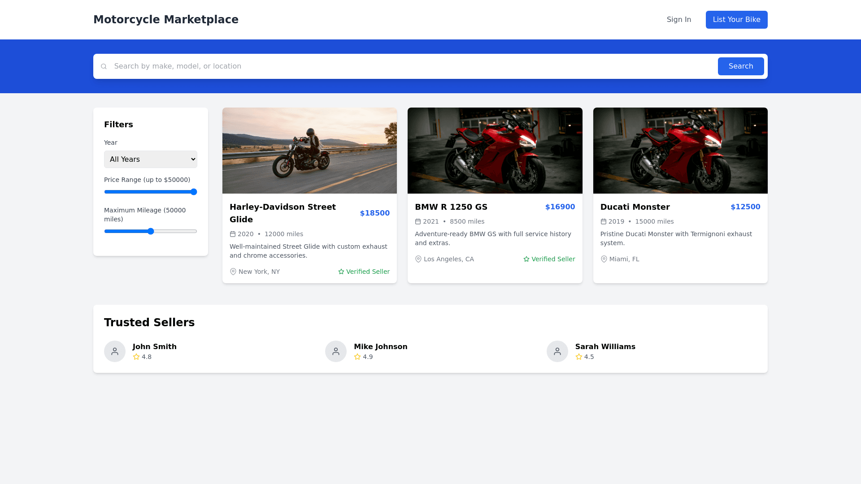Click the location pin icon near Miami, FL

(604, 259)
